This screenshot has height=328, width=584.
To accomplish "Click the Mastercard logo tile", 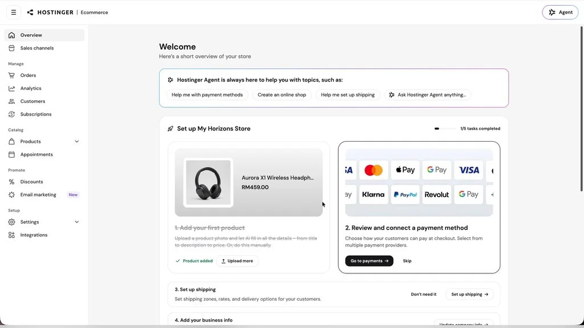I will (373, 170).
